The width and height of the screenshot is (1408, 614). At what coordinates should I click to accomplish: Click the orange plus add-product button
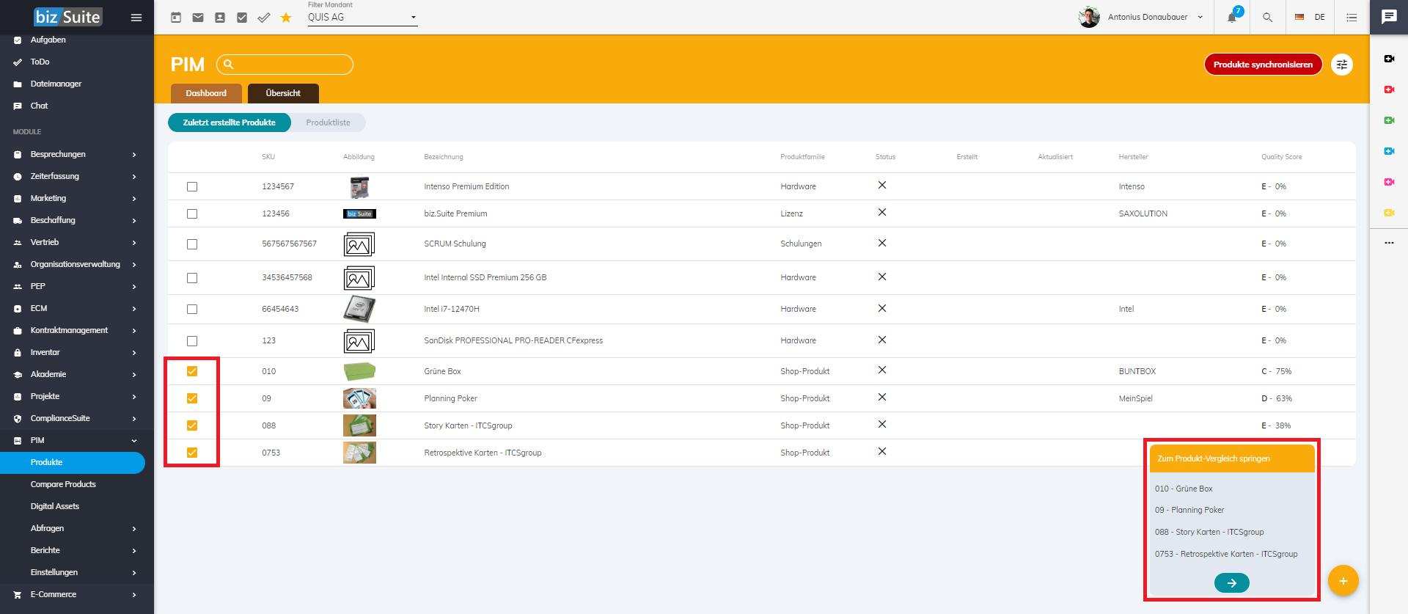(1343, 581)
